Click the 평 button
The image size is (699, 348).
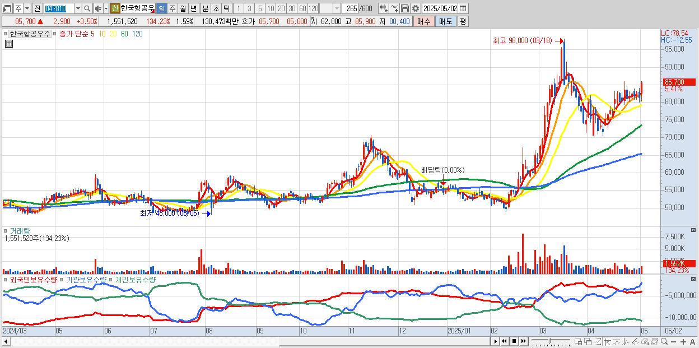click(463, 21)
